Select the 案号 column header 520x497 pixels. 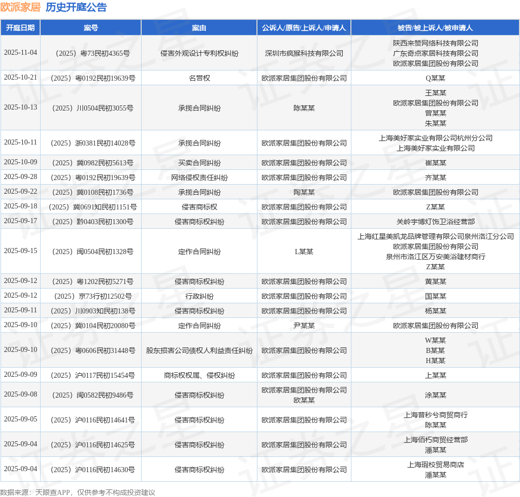[x=91, y=28]
